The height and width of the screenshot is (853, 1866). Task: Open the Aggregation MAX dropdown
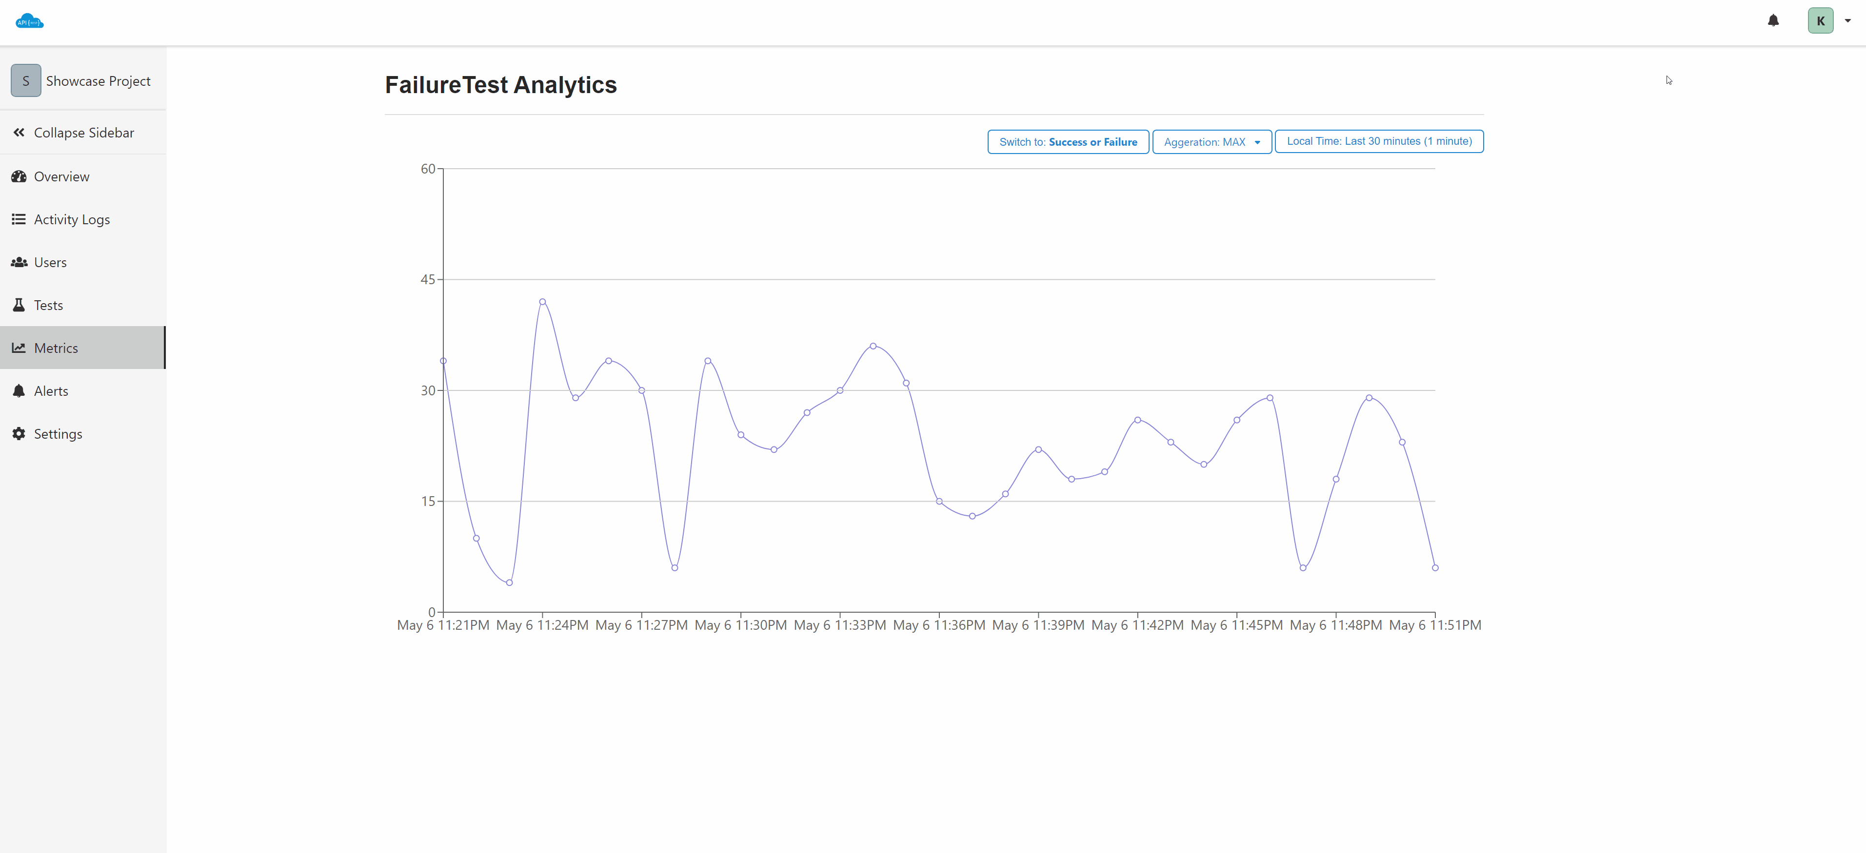(x=1211, y=142)
